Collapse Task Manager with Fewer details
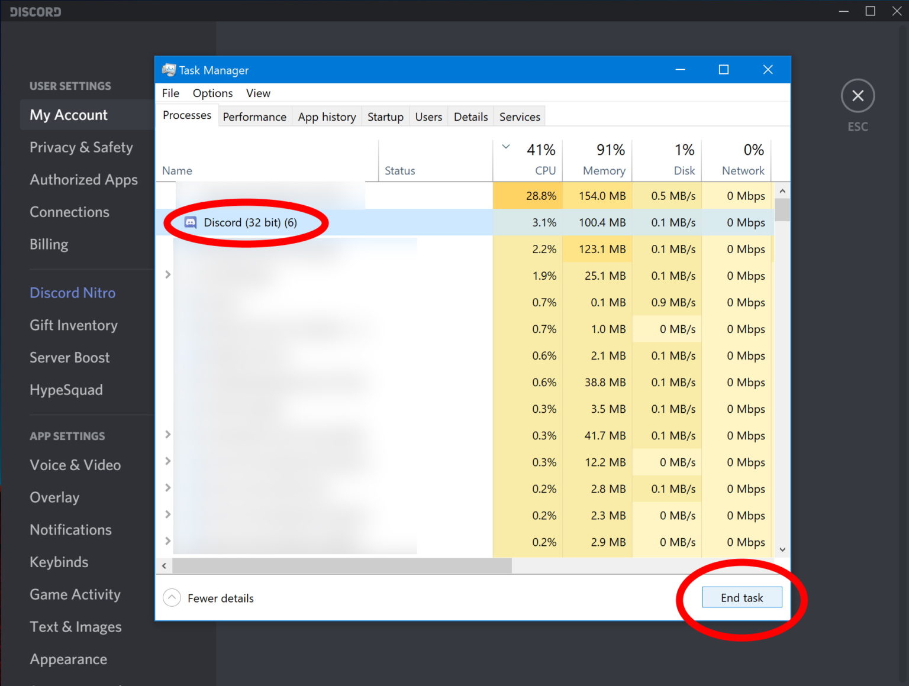Screen dimensions: 909x686 220,598
